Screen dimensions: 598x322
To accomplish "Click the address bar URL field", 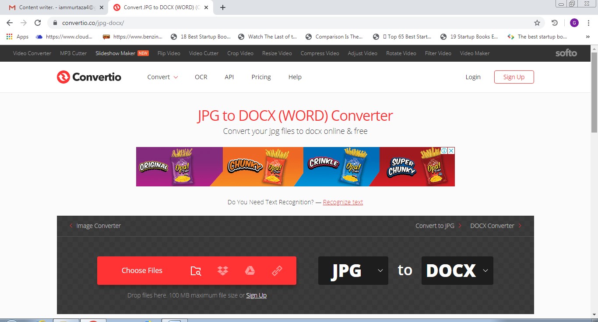I will (295, 23).
